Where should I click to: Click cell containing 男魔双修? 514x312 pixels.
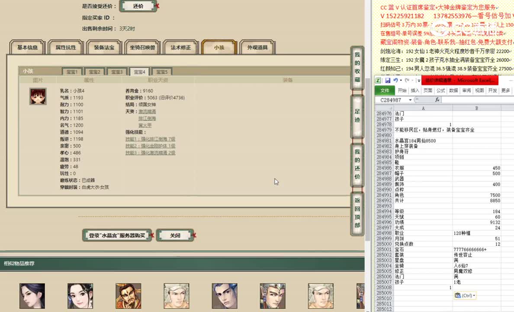pyautogui.click(x=477, y=271)
